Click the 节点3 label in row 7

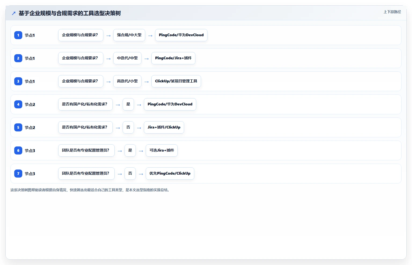click(30, 174)
